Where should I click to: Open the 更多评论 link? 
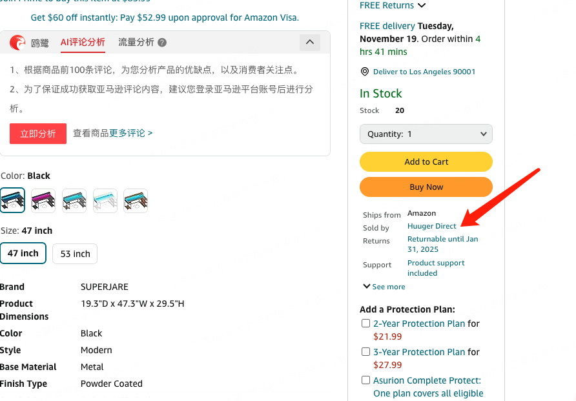(x=131, y=133)
